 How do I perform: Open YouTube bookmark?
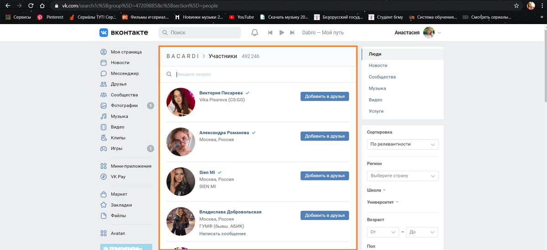(x=242, y=17)
